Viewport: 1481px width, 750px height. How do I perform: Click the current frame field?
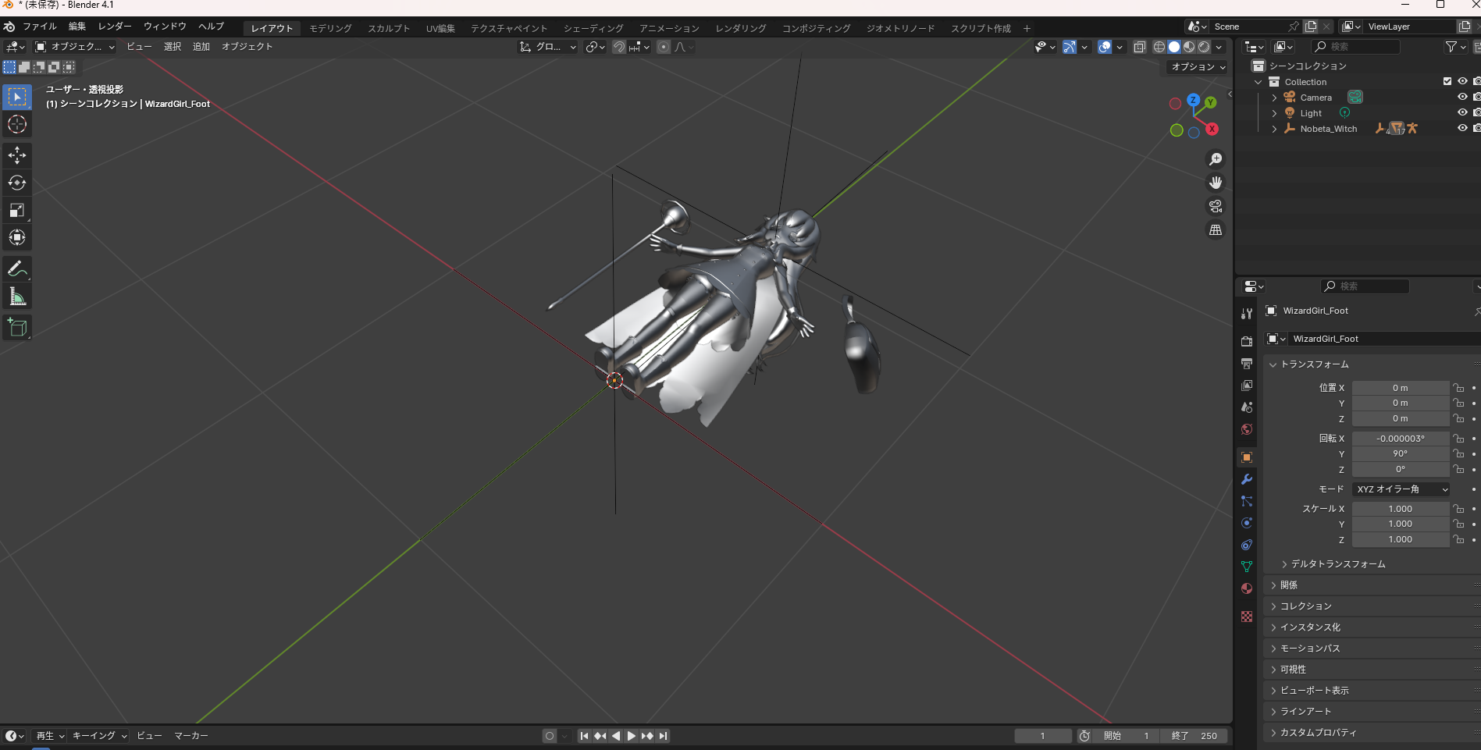tap(1043, 736)
